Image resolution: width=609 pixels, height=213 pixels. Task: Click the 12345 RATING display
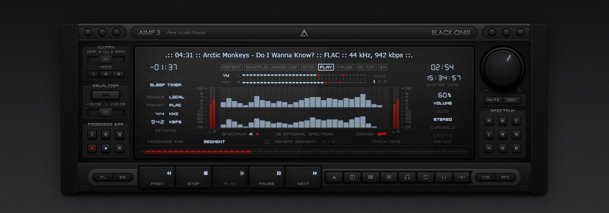coord(442,136)
